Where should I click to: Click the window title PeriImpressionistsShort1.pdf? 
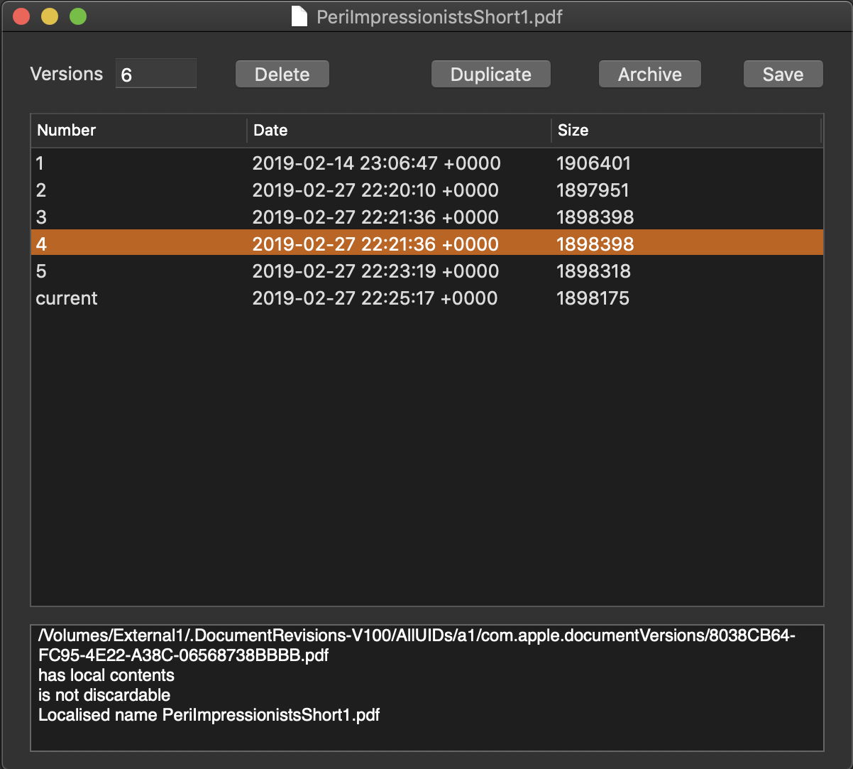[x=439, y=17]
